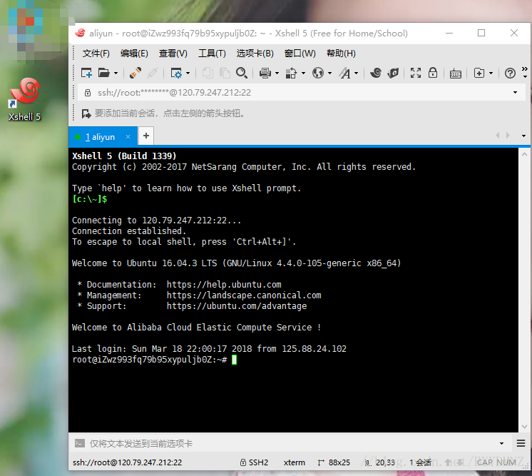Open the 选项卡(B) menu

[x=255, y=54]
